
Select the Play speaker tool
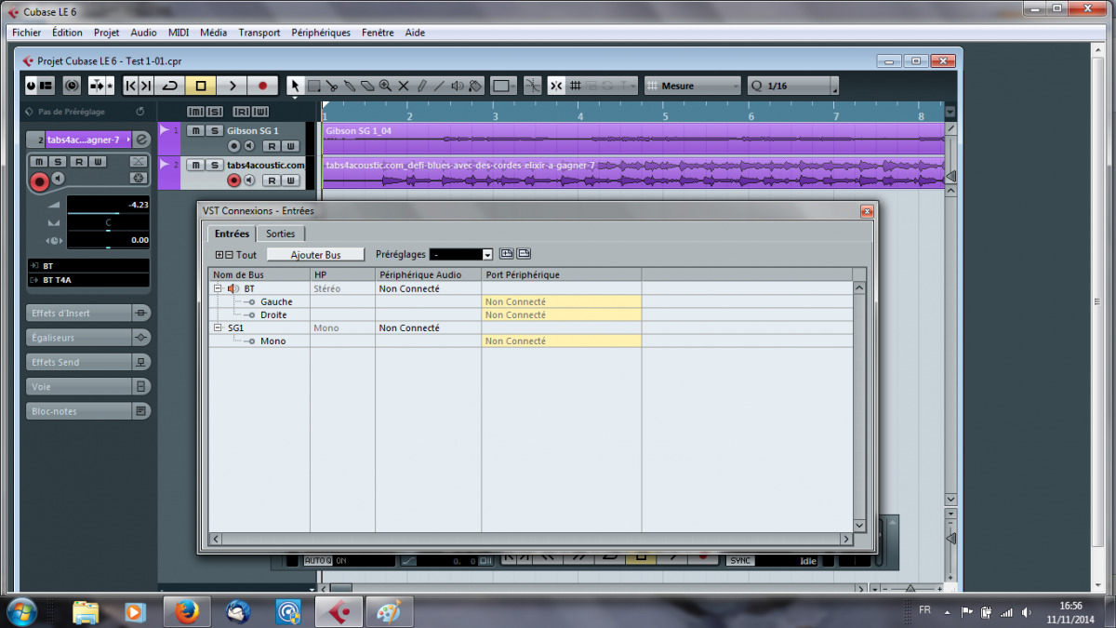click(457, 86)
